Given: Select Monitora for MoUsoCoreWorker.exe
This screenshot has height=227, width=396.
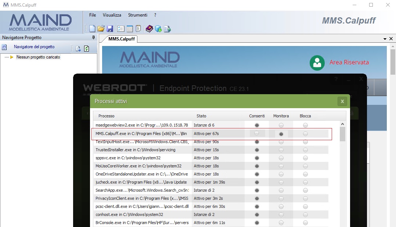Looking at the screenshot, I should (281, 166).
